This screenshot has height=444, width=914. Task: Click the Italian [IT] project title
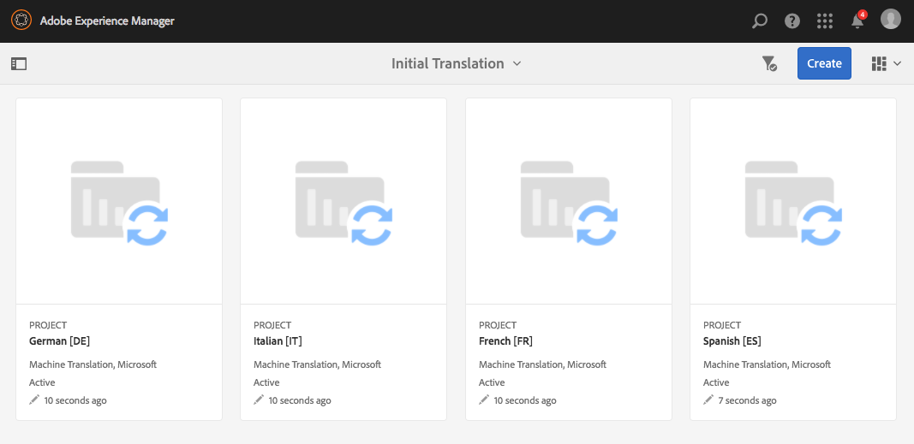click(x=278, y=341)
